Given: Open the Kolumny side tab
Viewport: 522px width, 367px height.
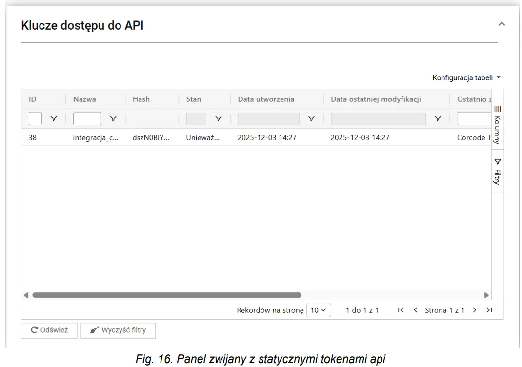Looking at the screenshot, I should 497,125.
